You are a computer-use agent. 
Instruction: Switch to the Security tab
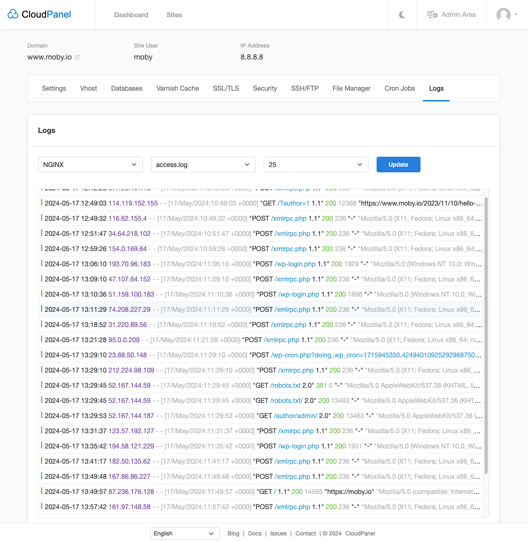tap(265, 88)
